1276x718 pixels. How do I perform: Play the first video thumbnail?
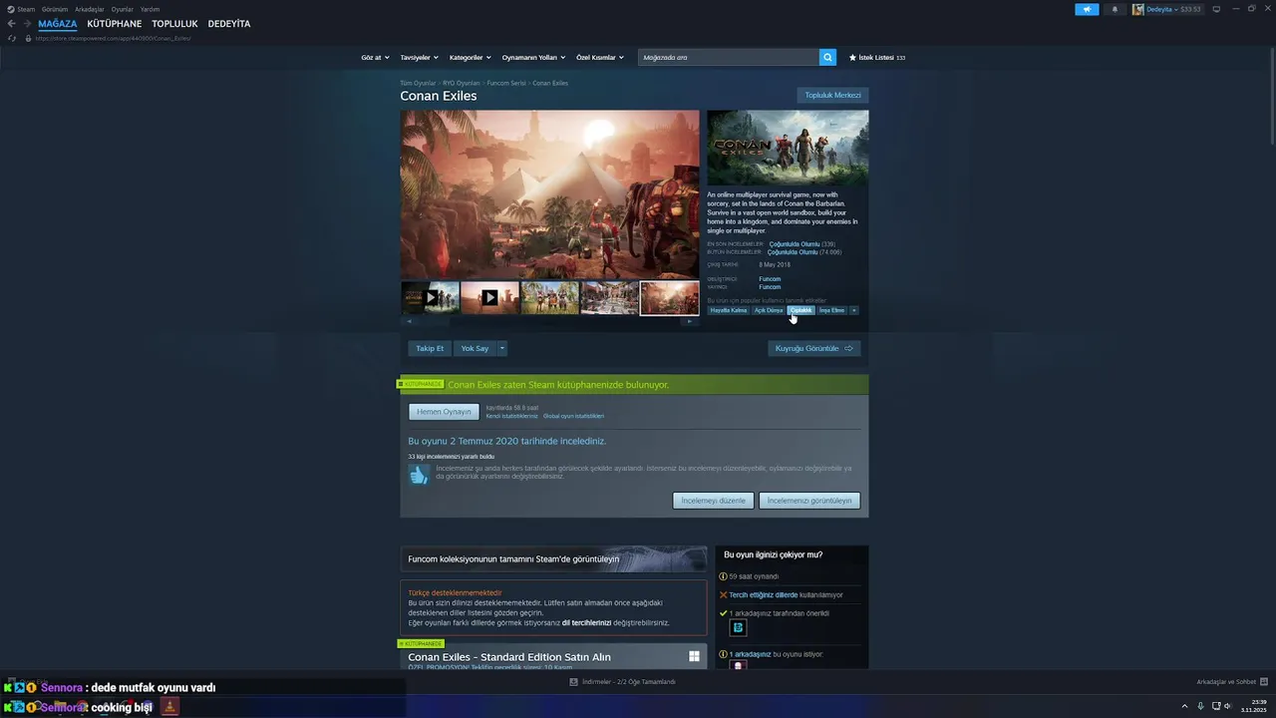point(430,297)
